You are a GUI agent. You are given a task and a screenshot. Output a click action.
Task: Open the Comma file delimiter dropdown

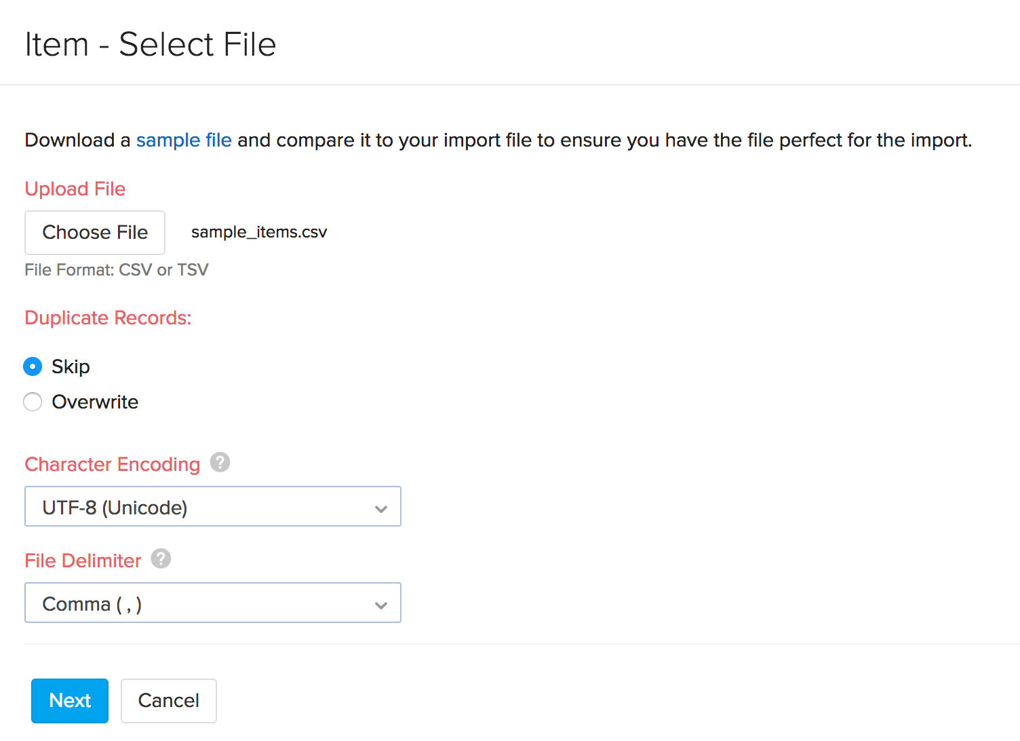(x=212, y=603)
